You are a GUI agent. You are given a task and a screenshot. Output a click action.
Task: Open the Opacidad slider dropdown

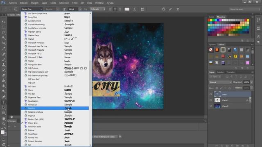tap(251, 82)
